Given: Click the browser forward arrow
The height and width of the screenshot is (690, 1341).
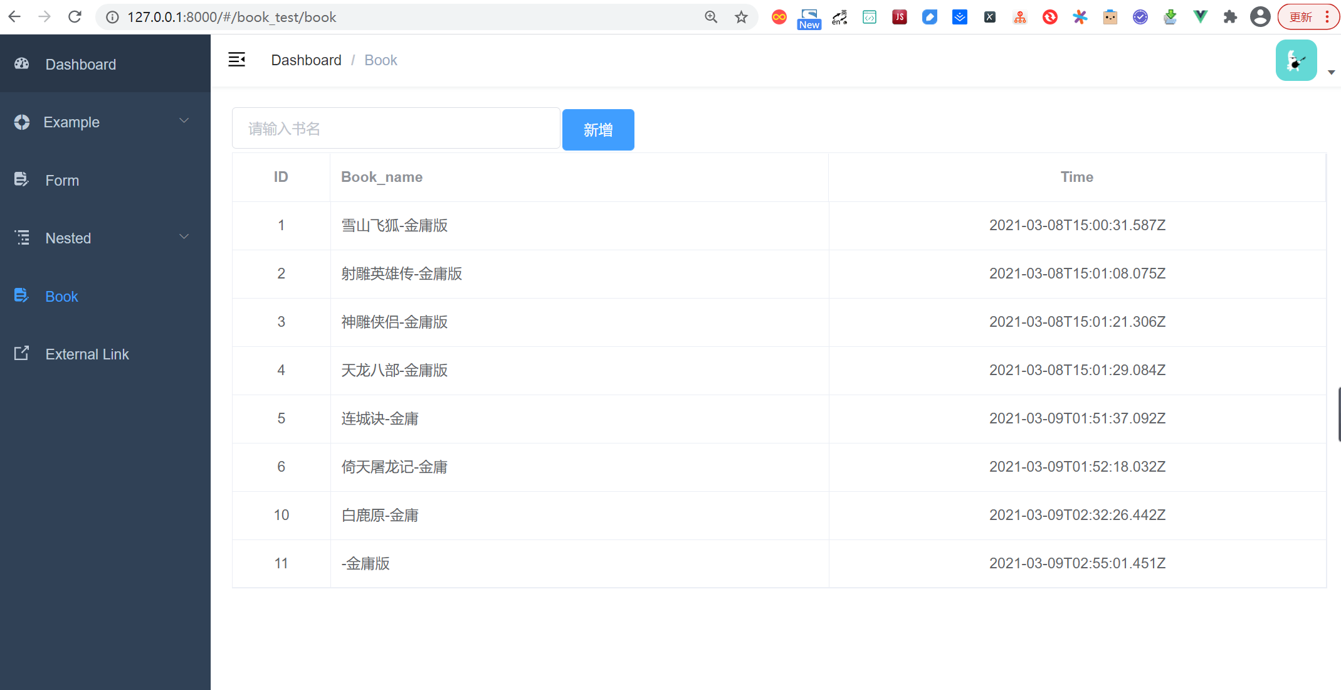Looking at the screenshot, I should pyautogui.click(x=45, y=17).
